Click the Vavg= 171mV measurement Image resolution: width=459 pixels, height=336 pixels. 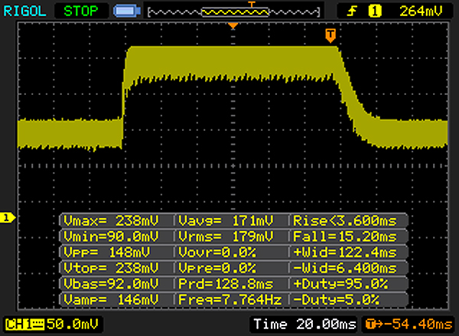226,220
